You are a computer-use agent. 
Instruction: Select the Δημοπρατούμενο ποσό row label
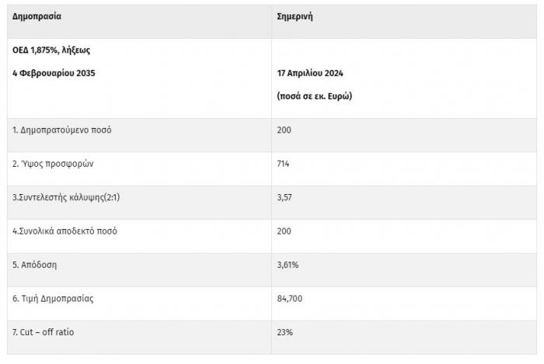[x=62, y=130]
